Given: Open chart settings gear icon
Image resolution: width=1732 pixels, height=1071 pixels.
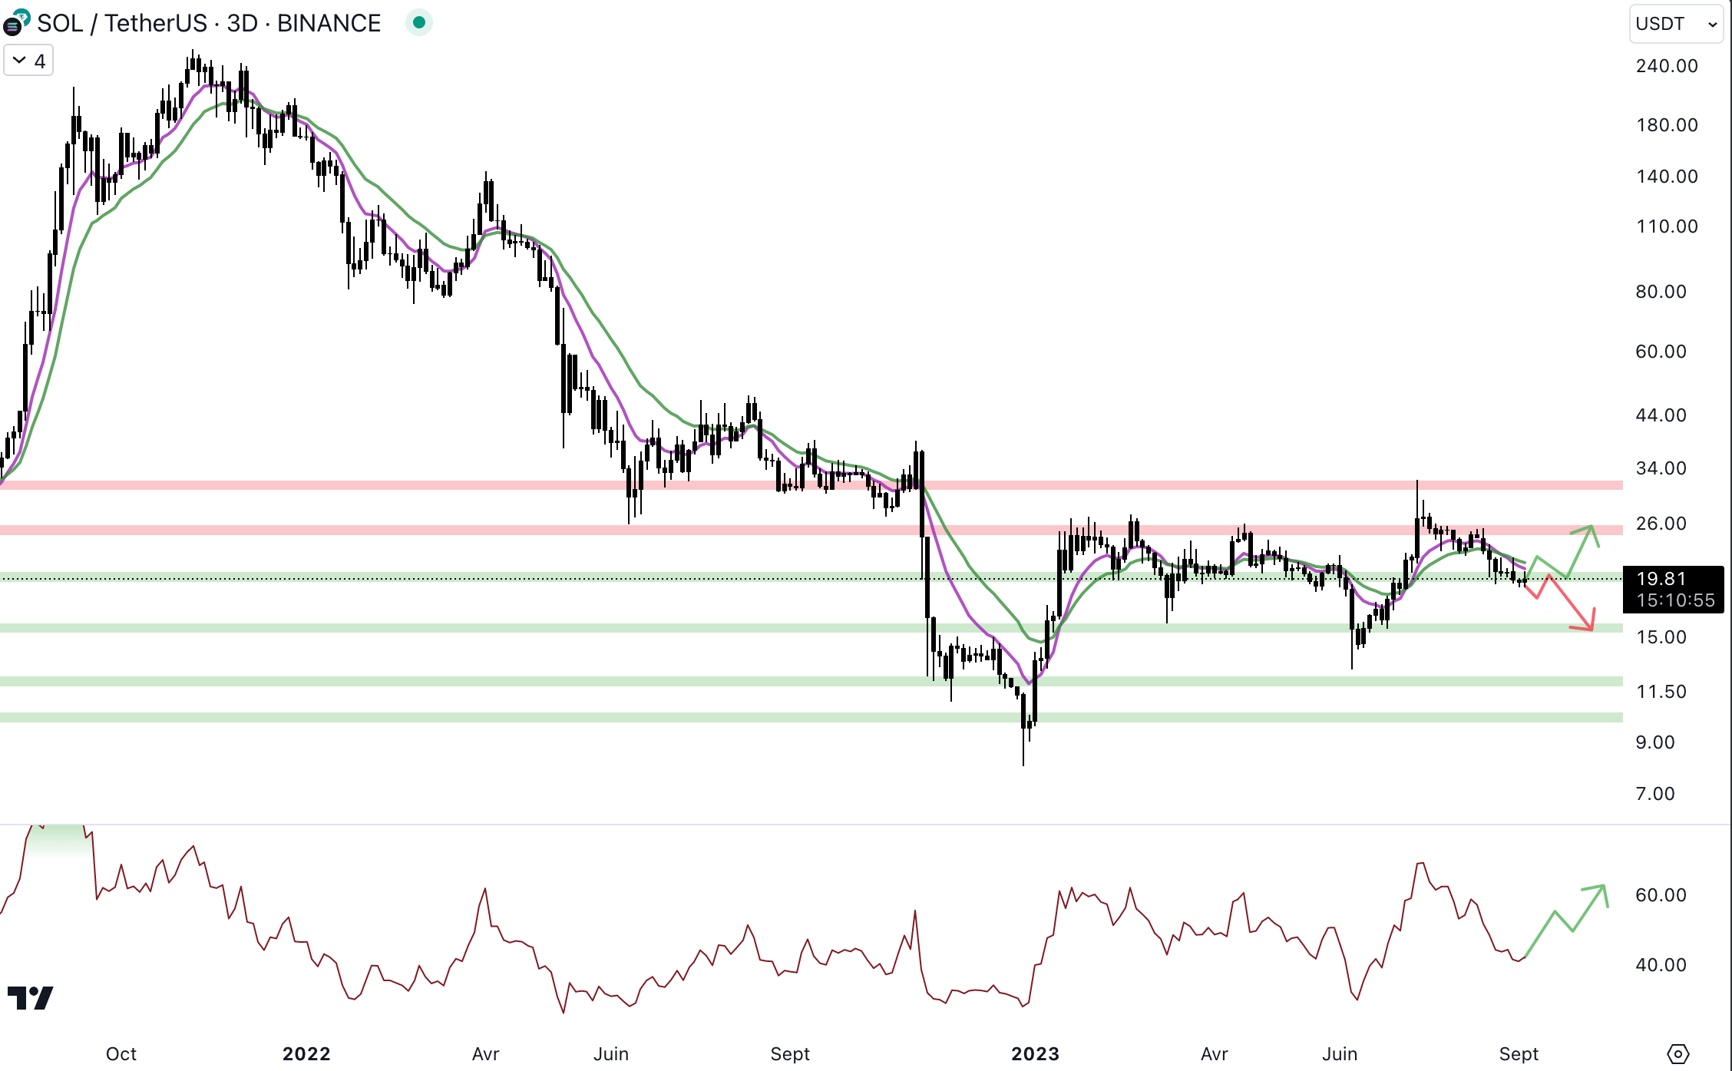Looking at the screenshot, I should coord(1677,1053).
